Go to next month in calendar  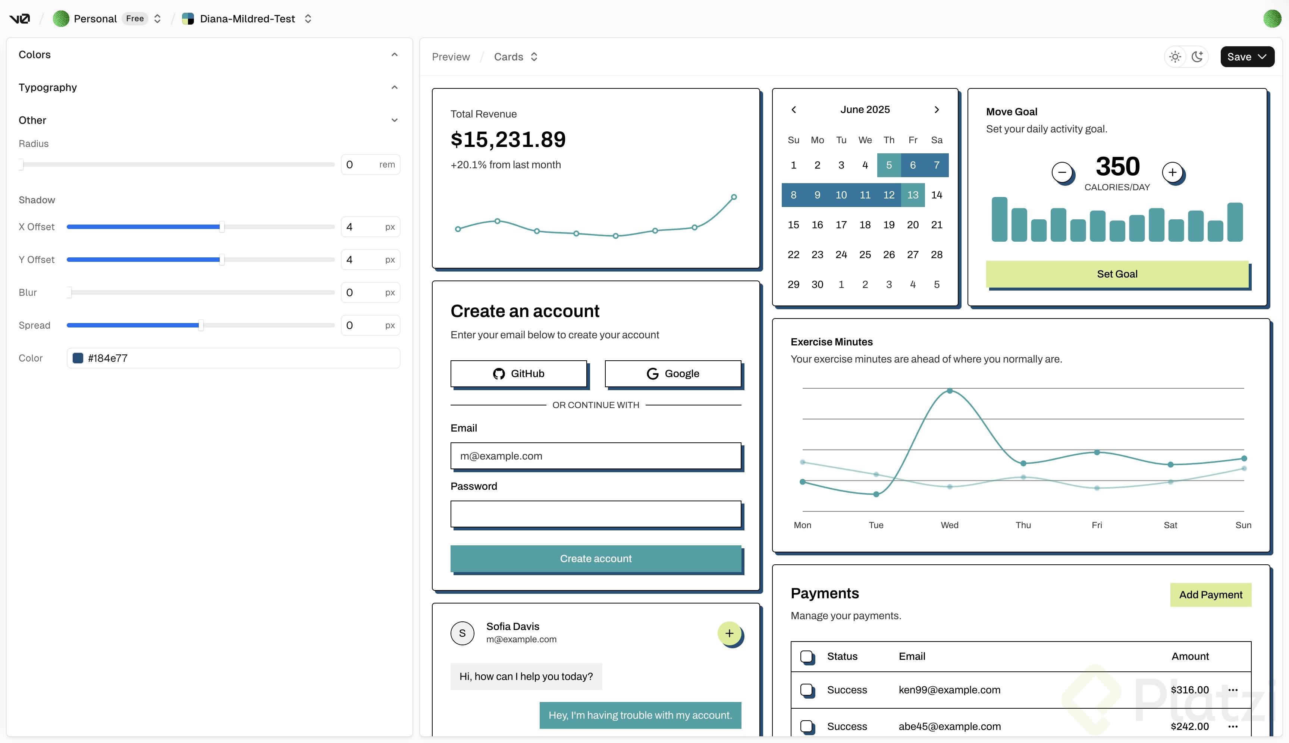click(x=937, y=110)
